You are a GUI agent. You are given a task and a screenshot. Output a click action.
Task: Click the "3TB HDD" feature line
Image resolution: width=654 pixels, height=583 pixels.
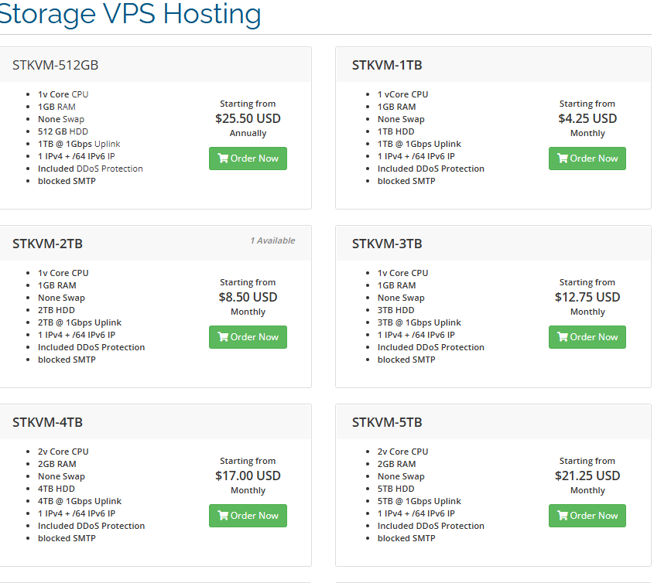tap(395, 311)
